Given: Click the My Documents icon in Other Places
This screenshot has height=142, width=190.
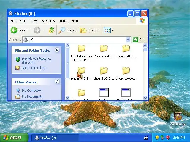Looking at the screenshot, I should coord(18,96).
